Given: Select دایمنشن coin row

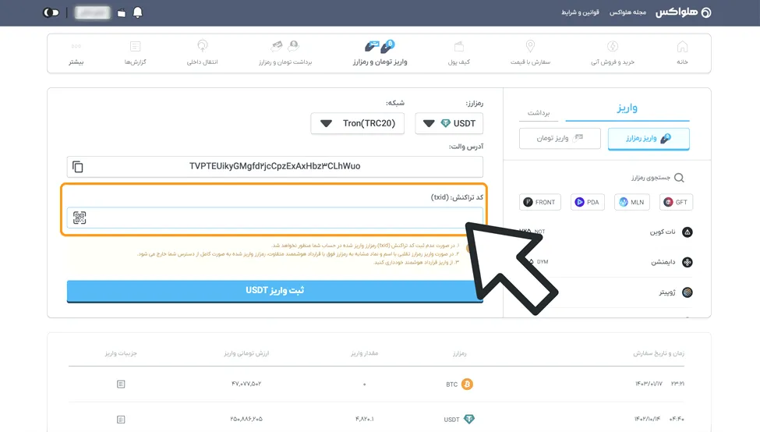Looking at the screenshot, I should (x=606, y=262).
